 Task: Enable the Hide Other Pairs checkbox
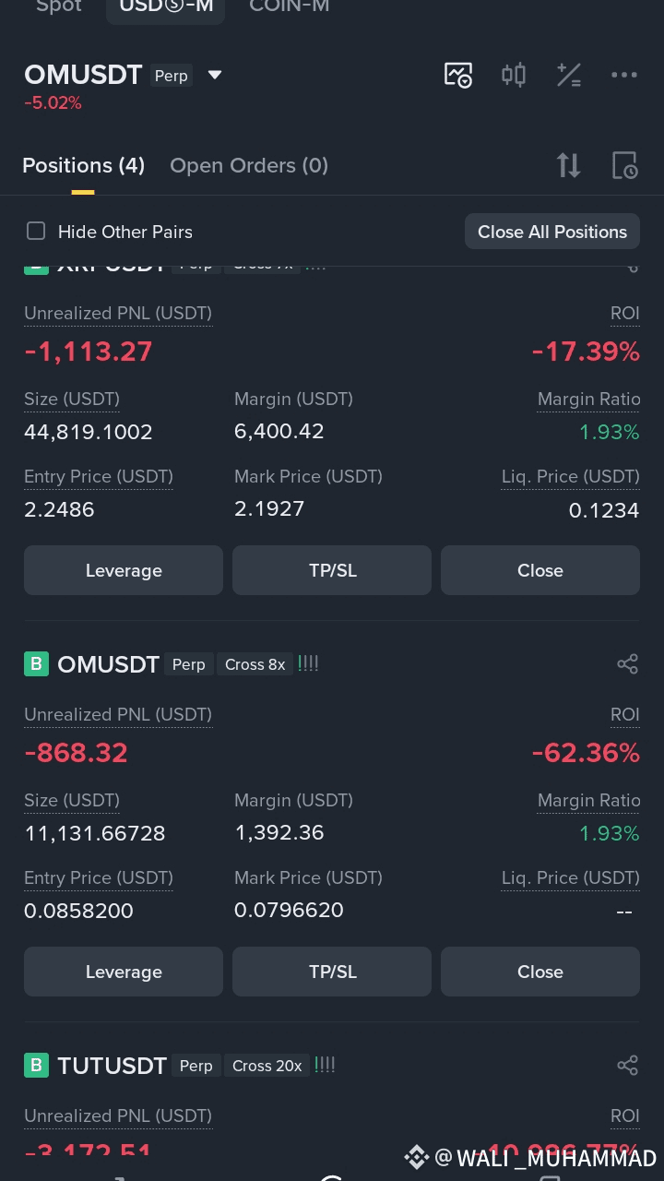pos(36,231)
